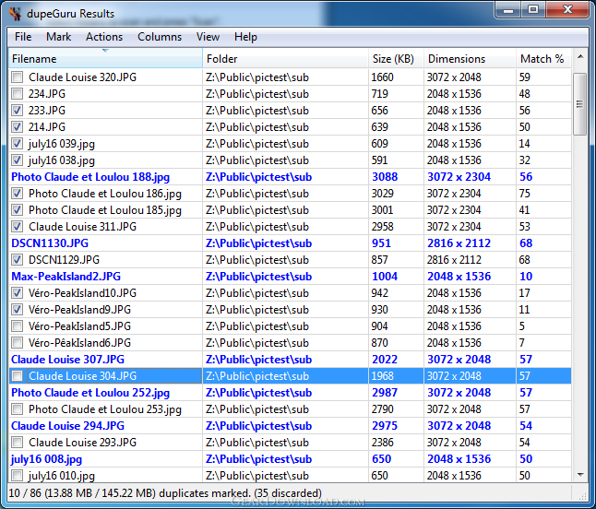Click the scroll down arrow of results list

point(580,475)
